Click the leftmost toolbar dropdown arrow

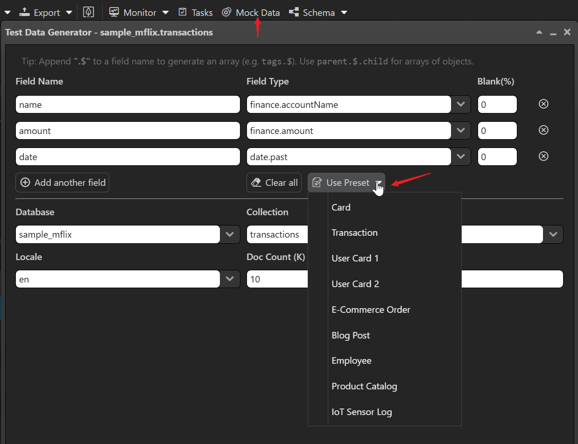coord(7,13)
